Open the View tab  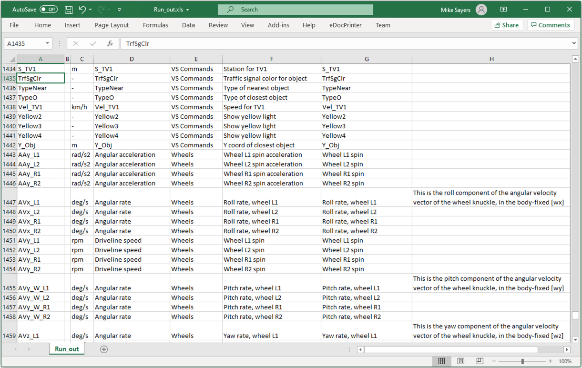[247, 25]
